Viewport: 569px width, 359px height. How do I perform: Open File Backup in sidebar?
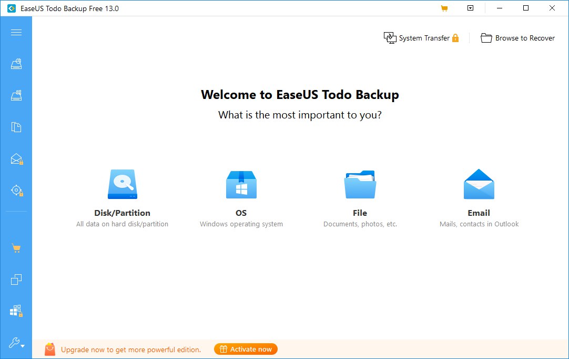16,127
